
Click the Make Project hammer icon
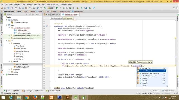(45, 8)
